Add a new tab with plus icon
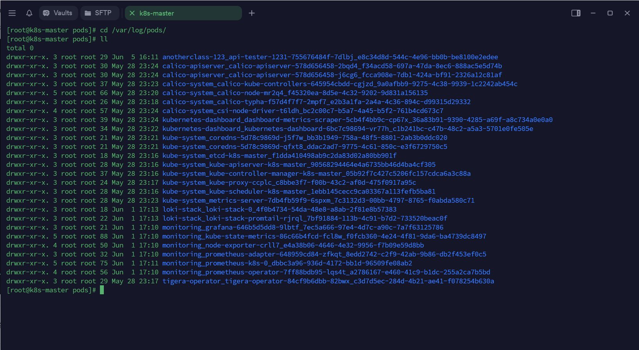This screenshot has height=350, width=639. (252, 13)
